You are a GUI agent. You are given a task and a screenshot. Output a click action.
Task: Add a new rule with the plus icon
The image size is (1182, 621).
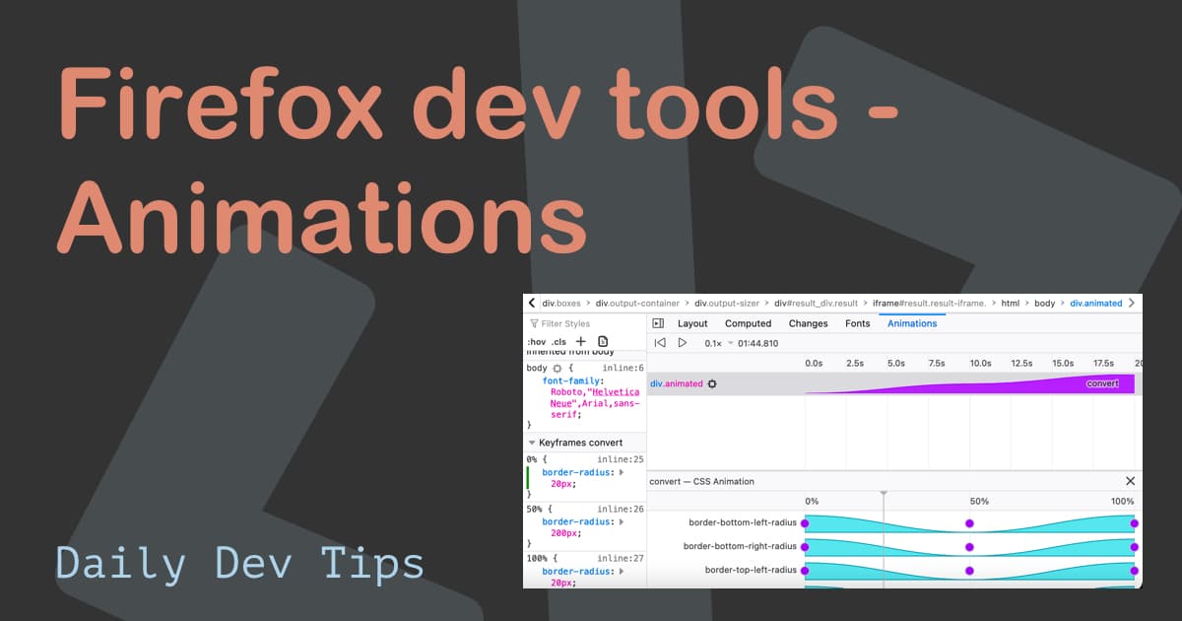click(580, 341)
